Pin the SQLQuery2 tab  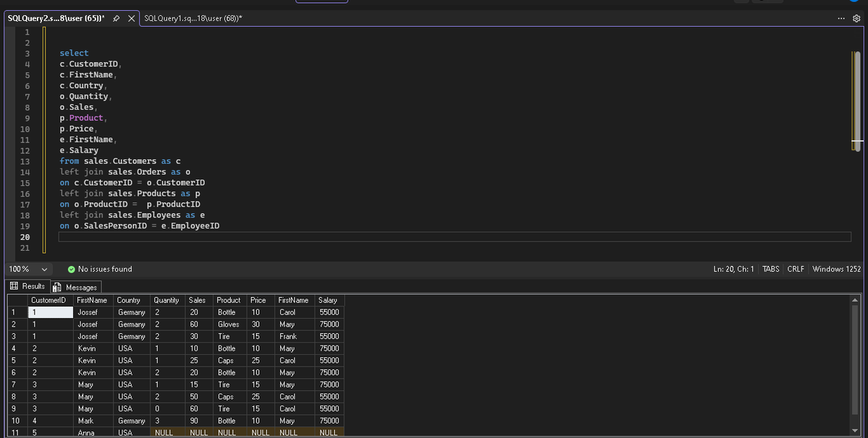click(x=118, y=17)
